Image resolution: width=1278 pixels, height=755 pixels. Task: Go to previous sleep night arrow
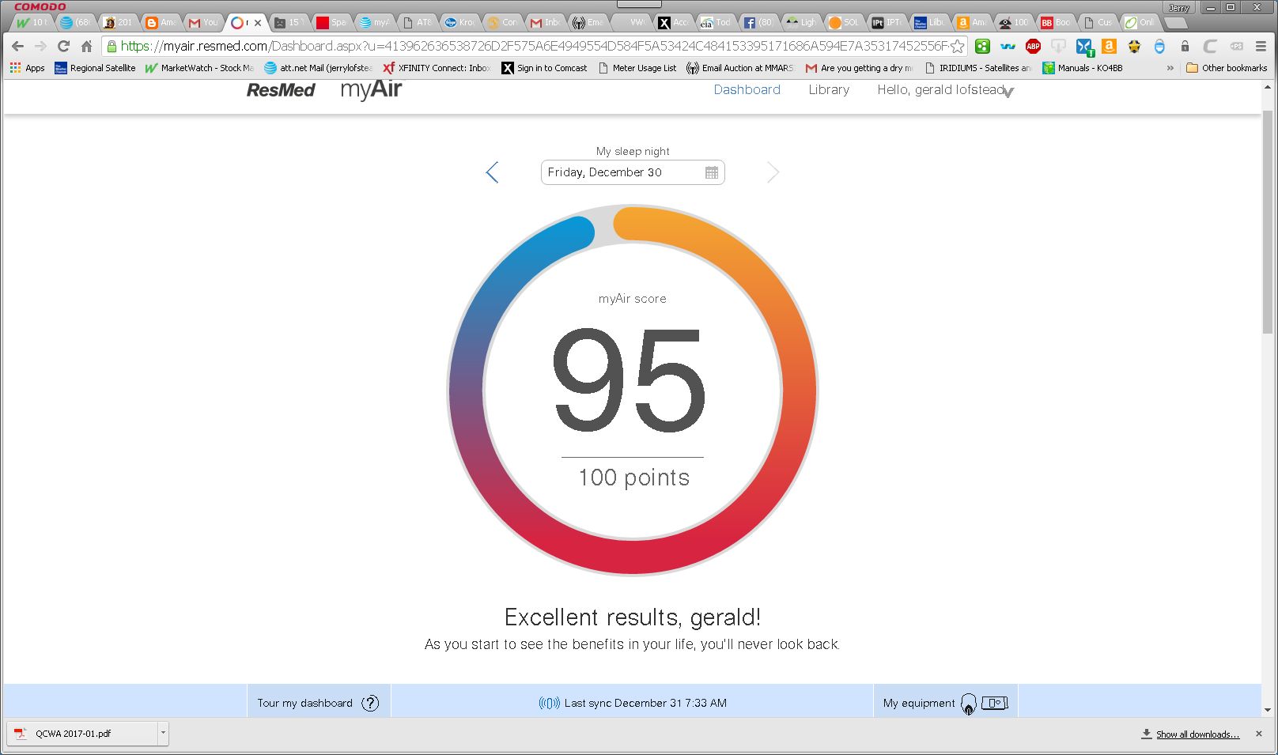pos(492,172)
